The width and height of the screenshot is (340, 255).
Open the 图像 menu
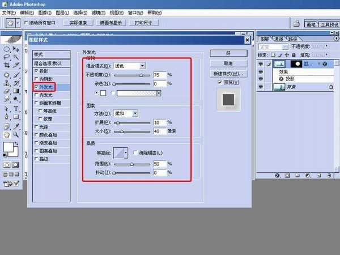point(45,13)
